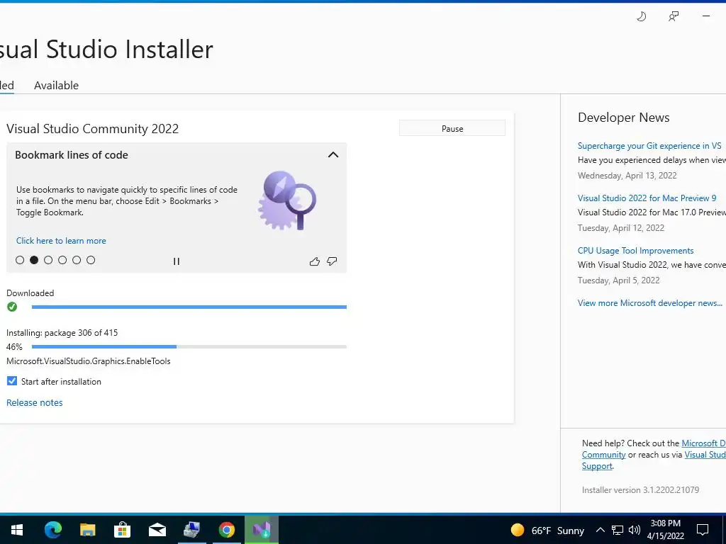Open the Community help link

point(604,455)
